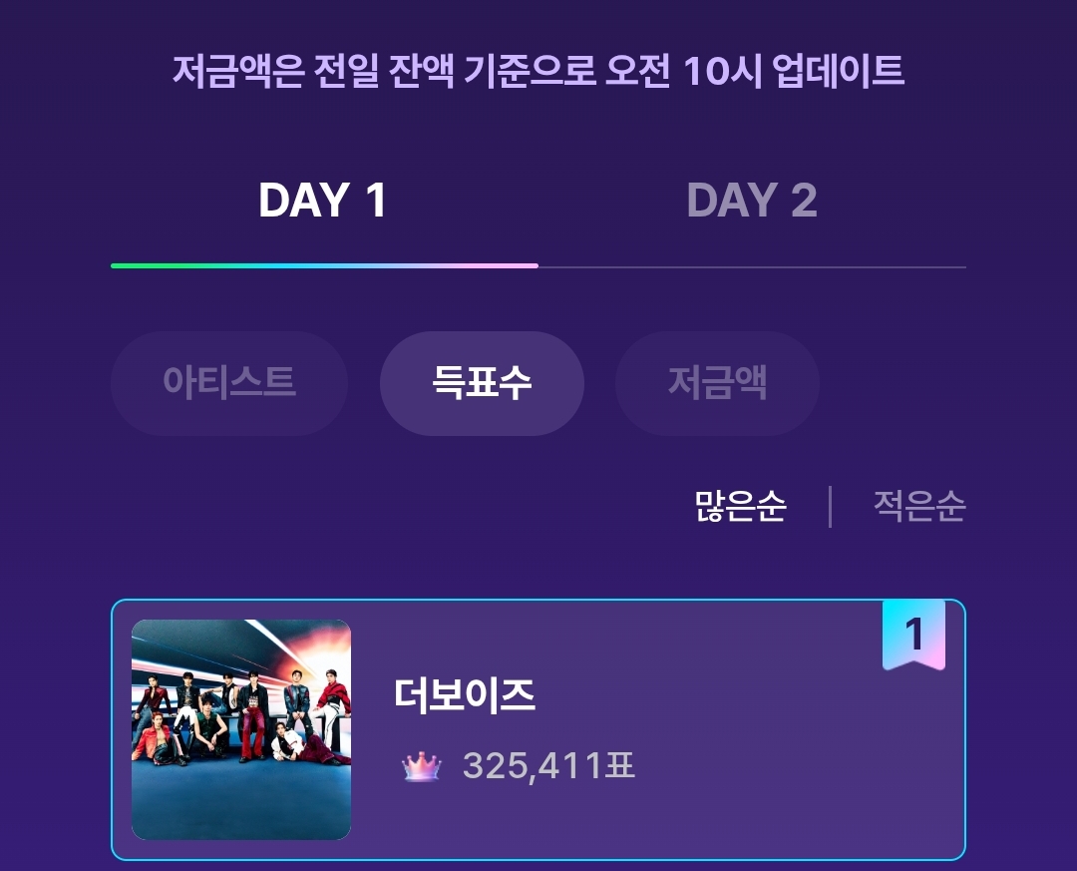Viewport: 1077px width, 871px height.
Task: Open the 더보이즈 album thumbnail
Action: tap(241, 729)
